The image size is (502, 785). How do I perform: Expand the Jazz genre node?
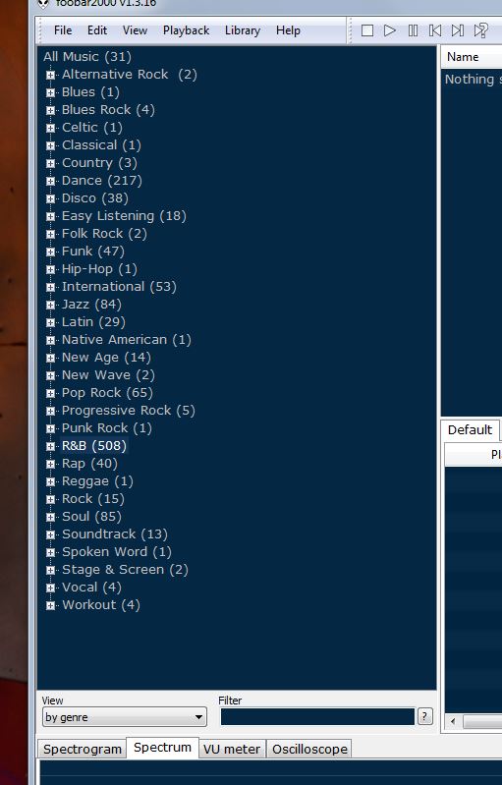(x=50, y=305)
